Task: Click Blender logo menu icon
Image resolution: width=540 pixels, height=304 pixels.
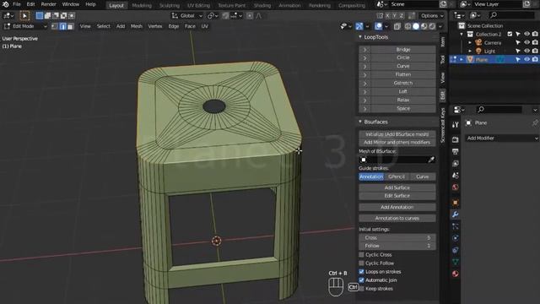Action: click(6, 4)
